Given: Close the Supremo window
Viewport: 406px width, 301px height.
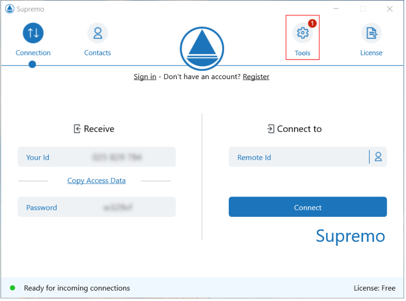Looking at the screenshot, I should (390, 9).
